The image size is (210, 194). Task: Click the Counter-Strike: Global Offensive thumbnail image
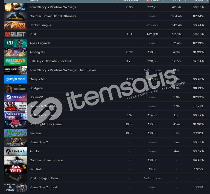tap(15, 16)
